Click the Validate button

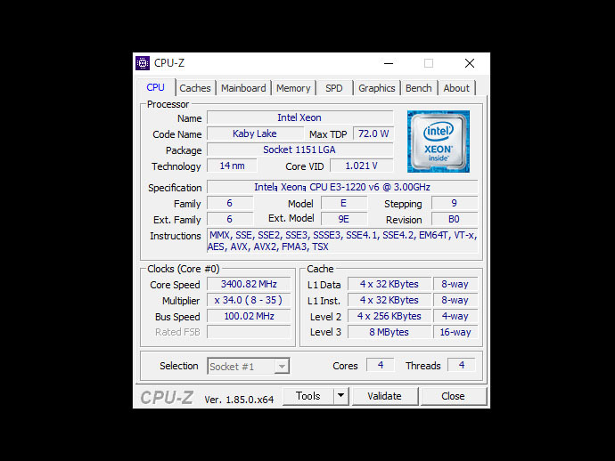(x=384, y=396)
